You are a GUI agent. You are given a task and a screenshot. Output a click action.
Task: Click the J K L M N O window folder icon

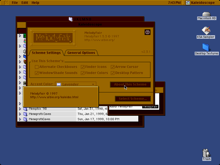click(71, 19)
